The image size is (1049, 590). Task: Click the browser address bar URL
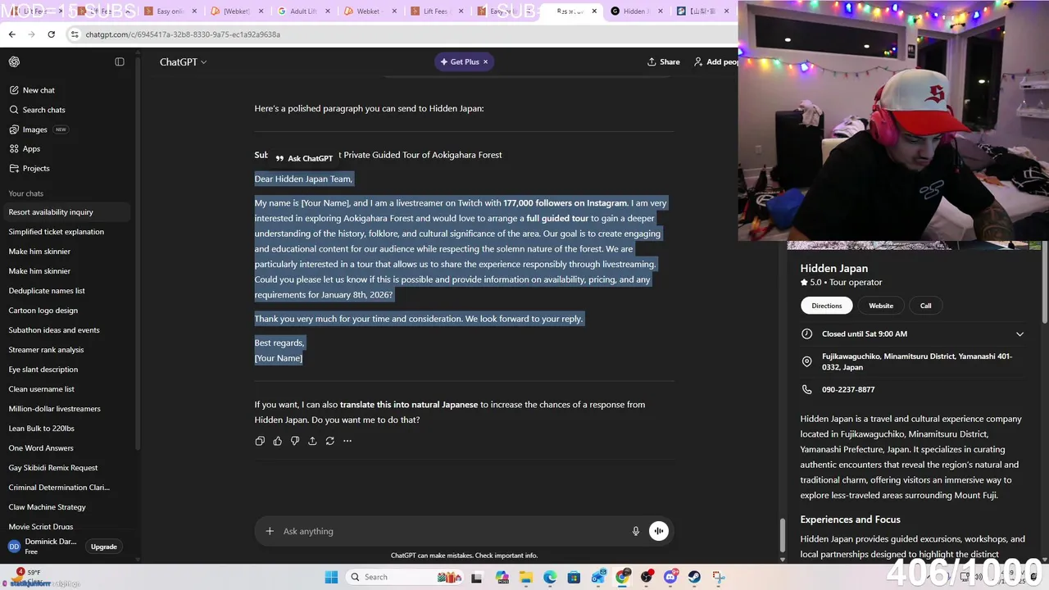[x=183, y=34]
